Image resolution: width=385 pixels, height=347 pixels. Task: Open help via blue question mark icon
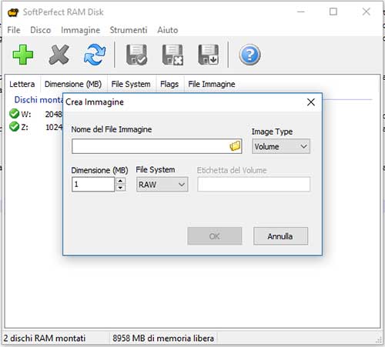click(249, 55)
